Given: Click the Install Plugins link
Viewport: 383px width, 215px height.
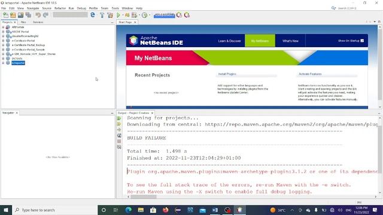Looking at the screenshot, I should point(227,74).
